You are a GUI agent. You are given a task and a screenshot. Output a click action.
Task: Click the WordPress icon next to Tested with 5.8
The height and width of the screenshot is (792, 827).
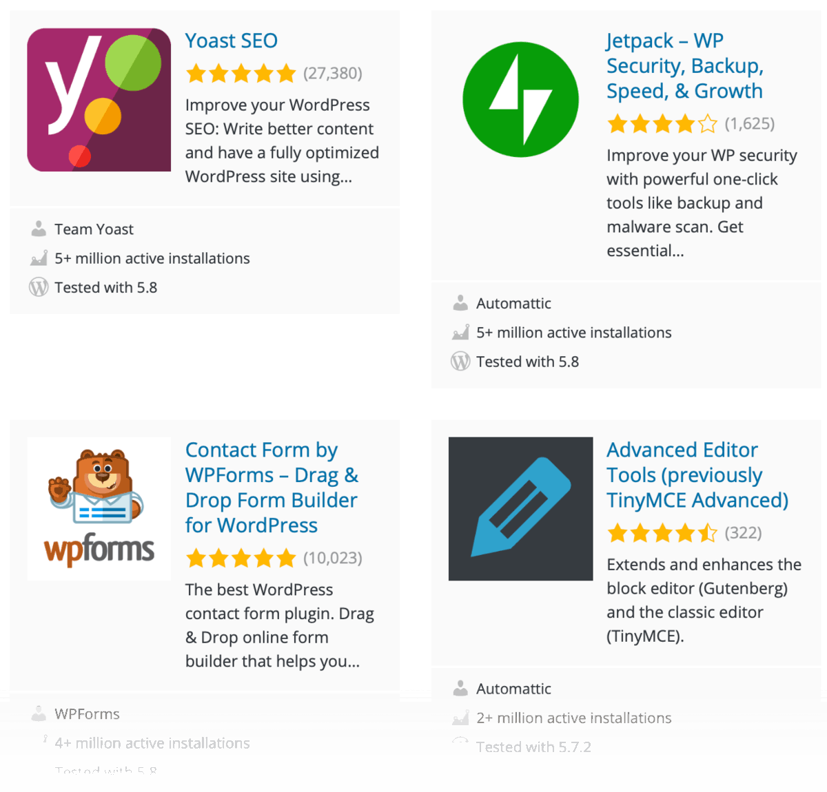tap(39, 286)
